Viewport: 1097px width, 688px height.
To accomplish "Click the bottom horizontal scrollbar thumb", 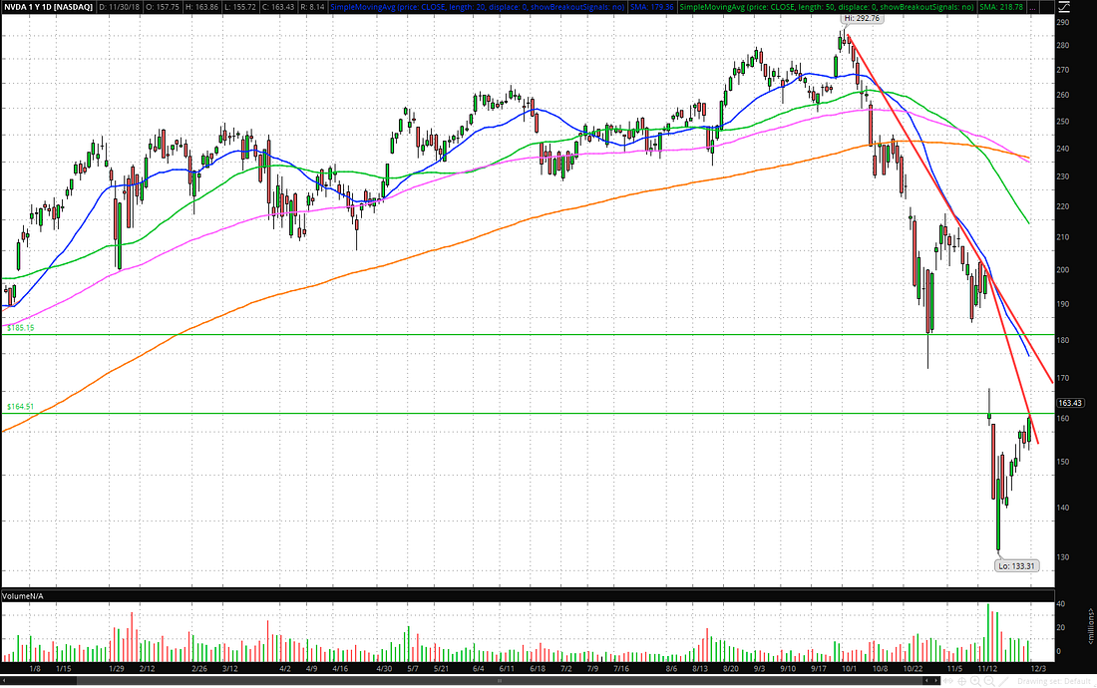I will click(499, 680).
